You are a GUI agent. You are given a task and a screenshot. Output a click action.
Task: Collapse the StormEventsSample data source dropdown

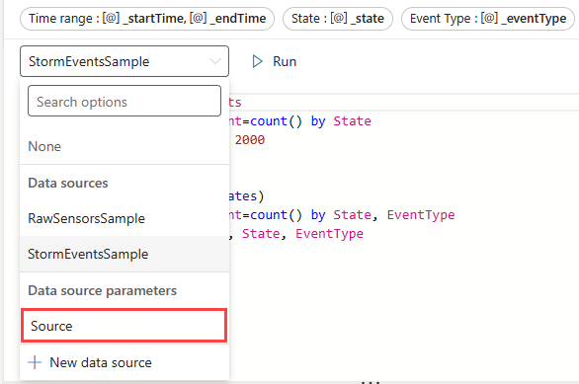point(124,61)
